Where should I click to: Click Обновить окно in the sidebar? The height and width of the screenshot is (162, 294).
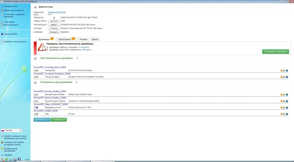coord(11,6)
